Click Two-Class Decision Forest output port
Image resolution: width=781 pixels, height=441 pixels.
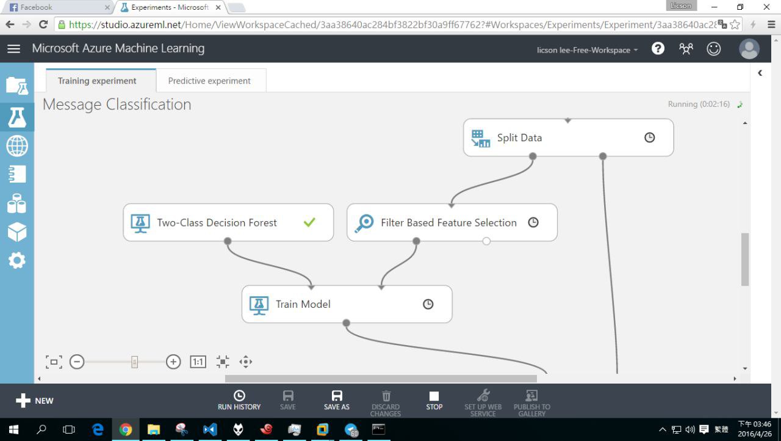[228, 241]
